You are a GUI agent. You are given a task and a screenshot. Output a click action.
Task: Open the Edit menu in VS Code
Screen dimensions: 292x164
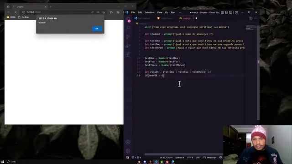pos(140,12)
